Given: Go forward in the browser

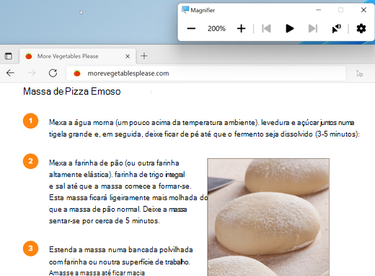Looking at the screenshot, I should coord(32,73).
